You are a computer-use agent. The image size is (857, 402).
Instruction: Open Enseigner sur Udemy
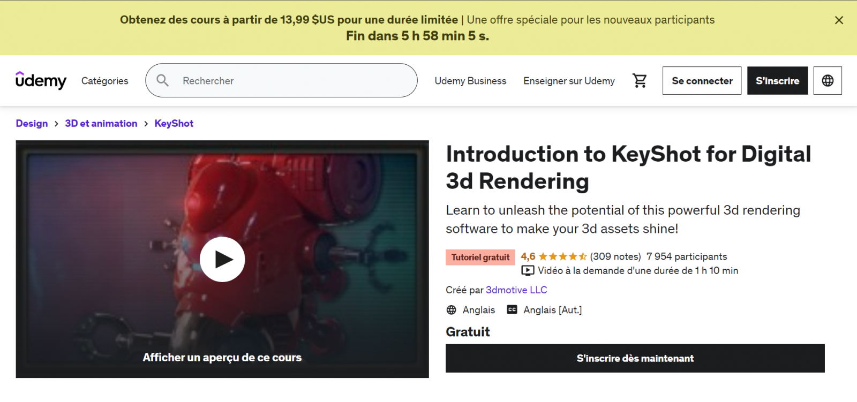pos(569,81)
